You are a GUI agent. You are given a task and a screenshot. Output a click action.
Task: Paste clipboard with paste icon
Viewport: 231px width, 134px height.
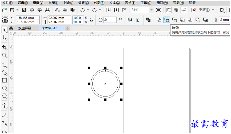click(x=73, y=10)
